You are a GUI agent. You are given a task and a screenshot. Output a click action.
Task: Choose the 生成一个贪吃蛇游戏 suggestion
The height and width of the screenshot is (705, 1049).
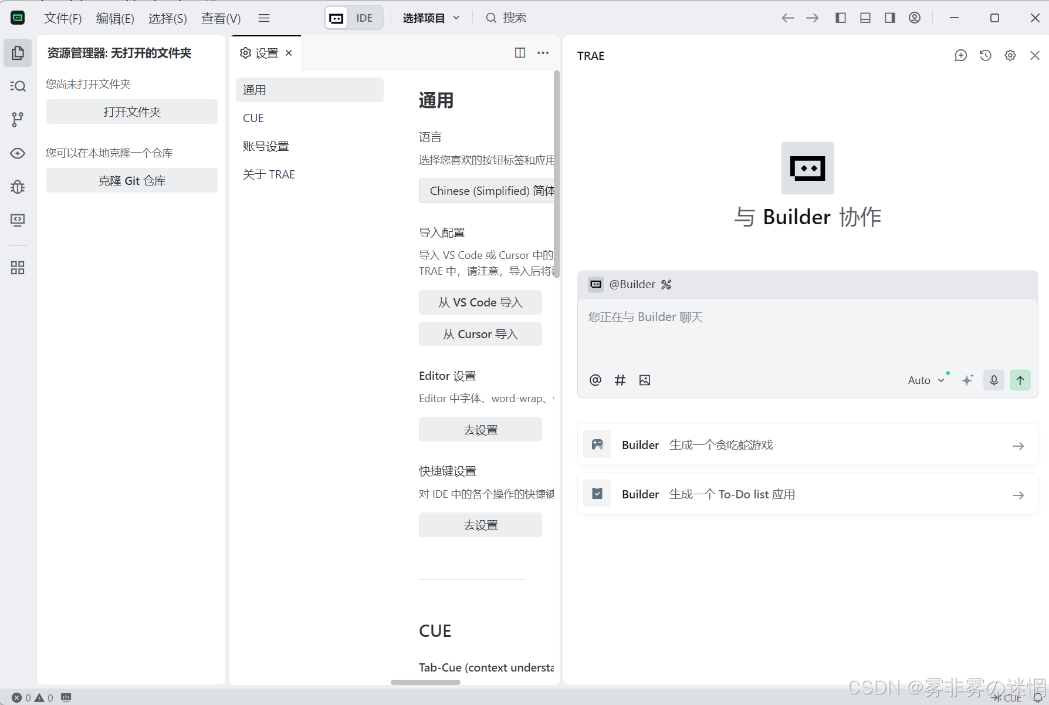808,444
